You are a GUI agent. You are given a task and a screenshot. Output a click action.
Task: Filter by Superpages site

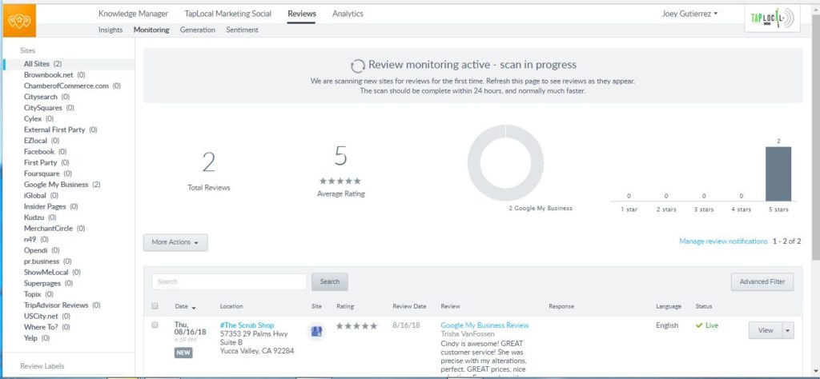point(48,283)
